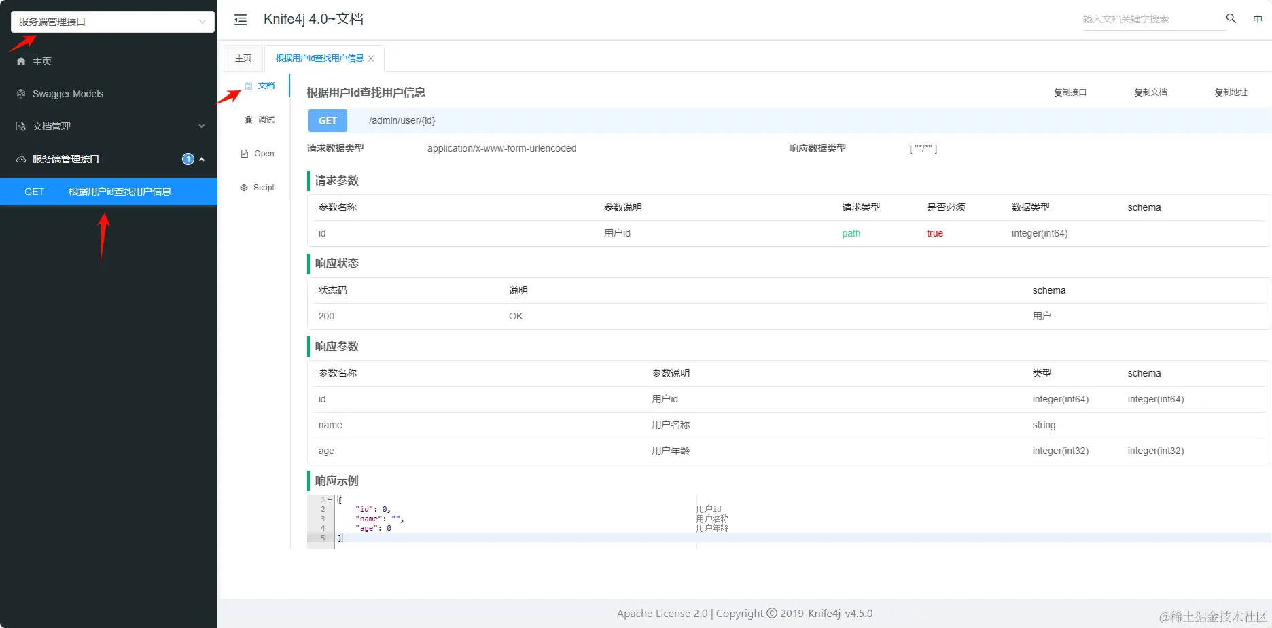Switch language using the 中 icon

pyautogui.click(x=1258, y=19)
